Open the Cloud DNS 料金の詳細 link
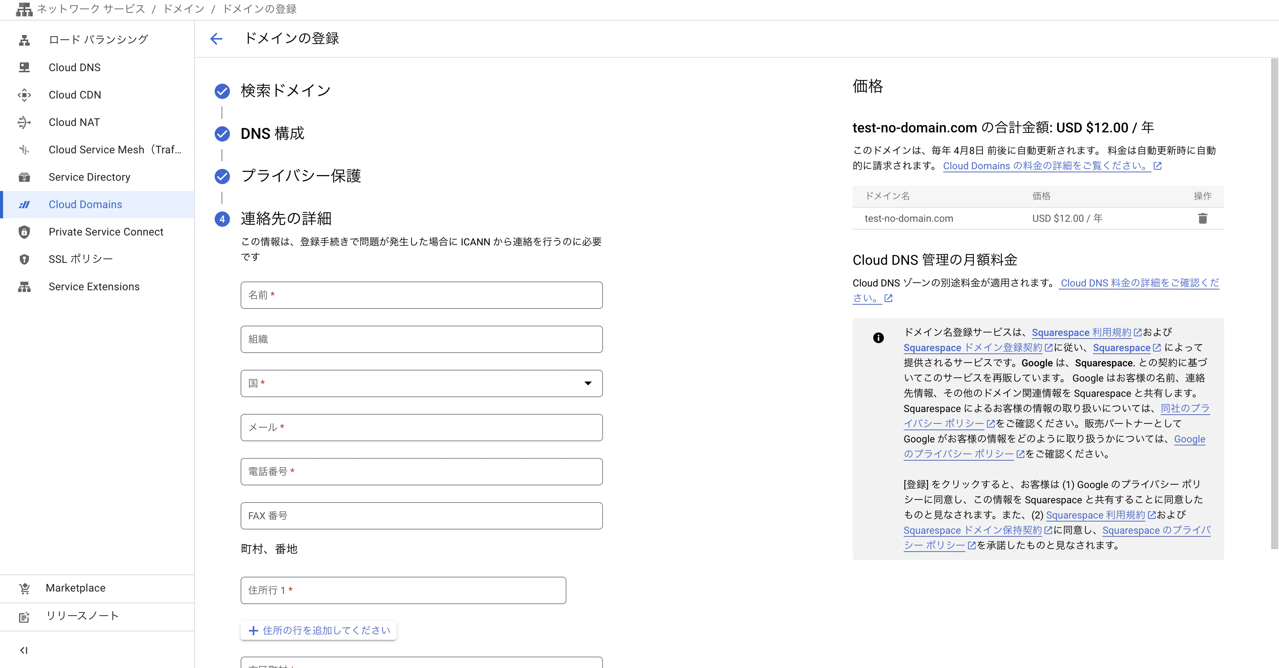 click(x=1140, y=283)
